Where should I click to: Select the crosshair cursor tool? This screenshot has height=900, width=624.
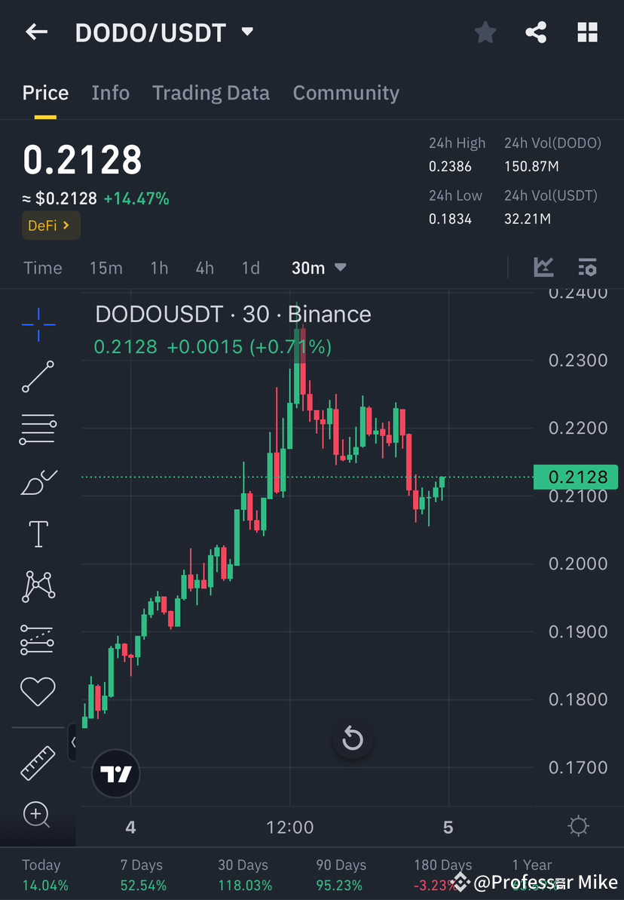point(38,324)
